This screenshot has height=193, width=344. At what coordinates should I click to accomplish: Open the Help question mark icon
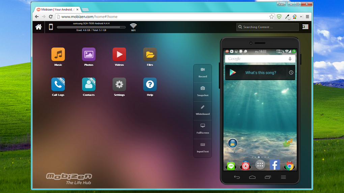click(x=150, y=84)
